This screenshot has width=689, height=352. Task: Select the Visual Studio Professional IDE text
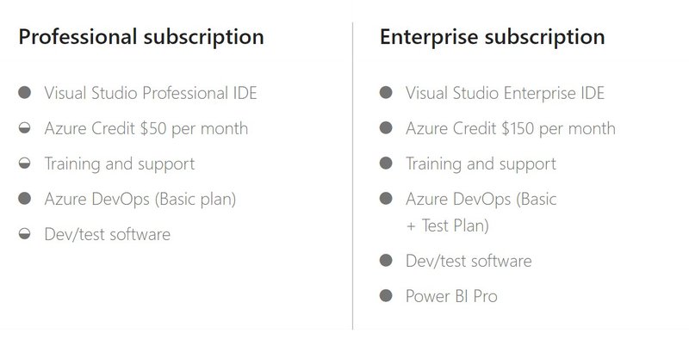151,93
